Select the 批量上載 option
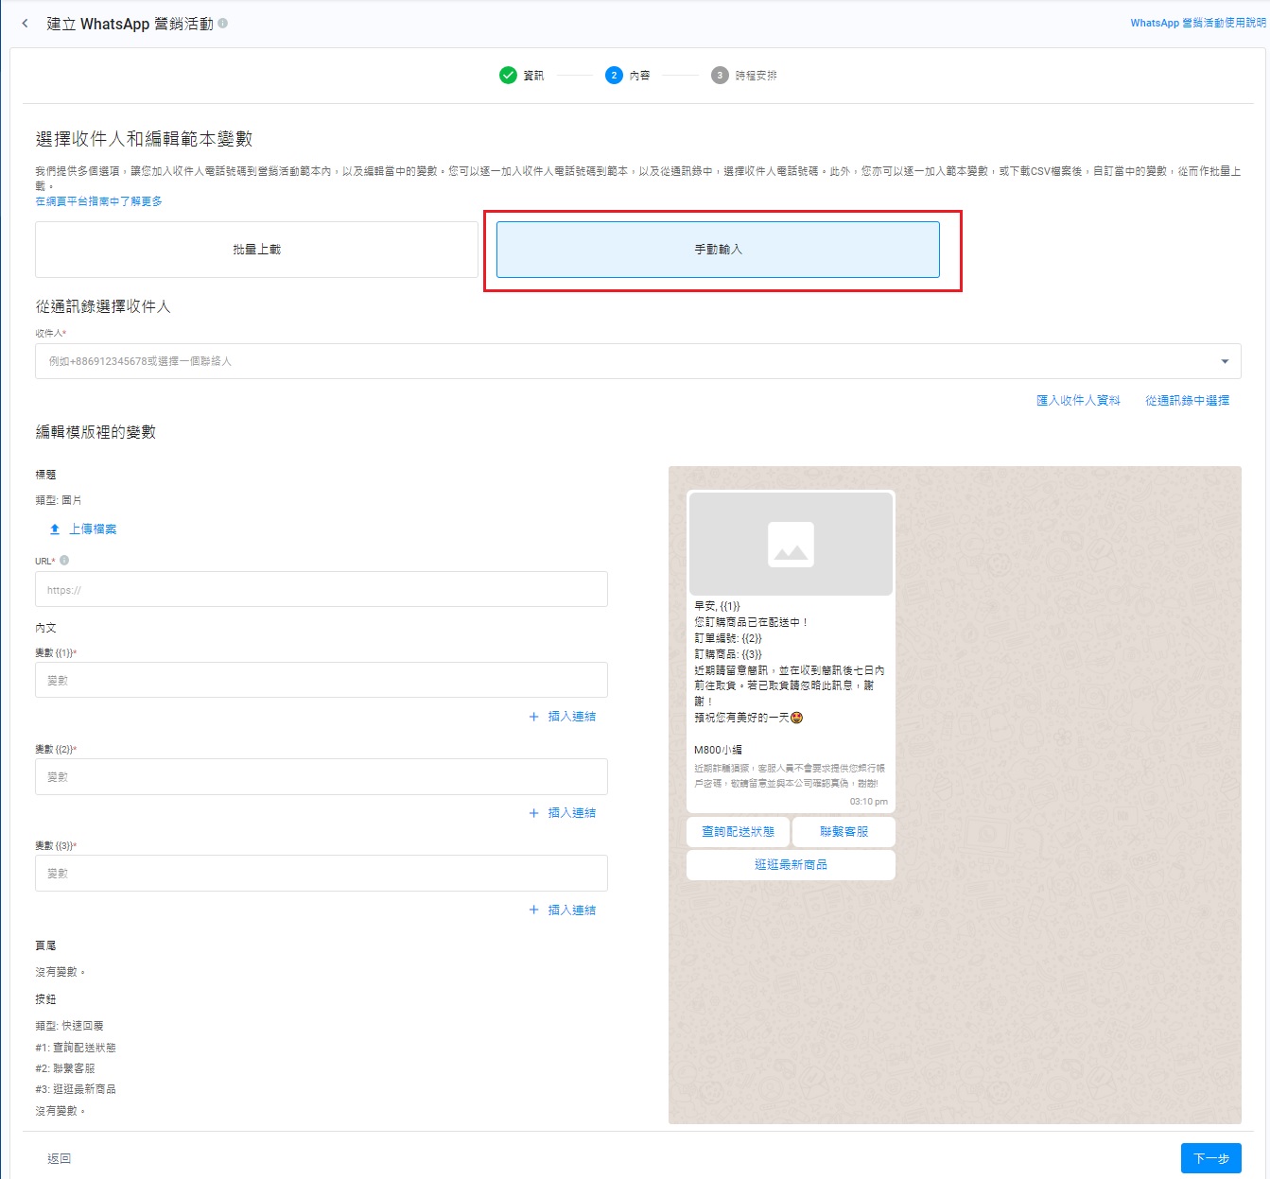The width and height of the screenshot is (1270, 1179). click(256, 250)
